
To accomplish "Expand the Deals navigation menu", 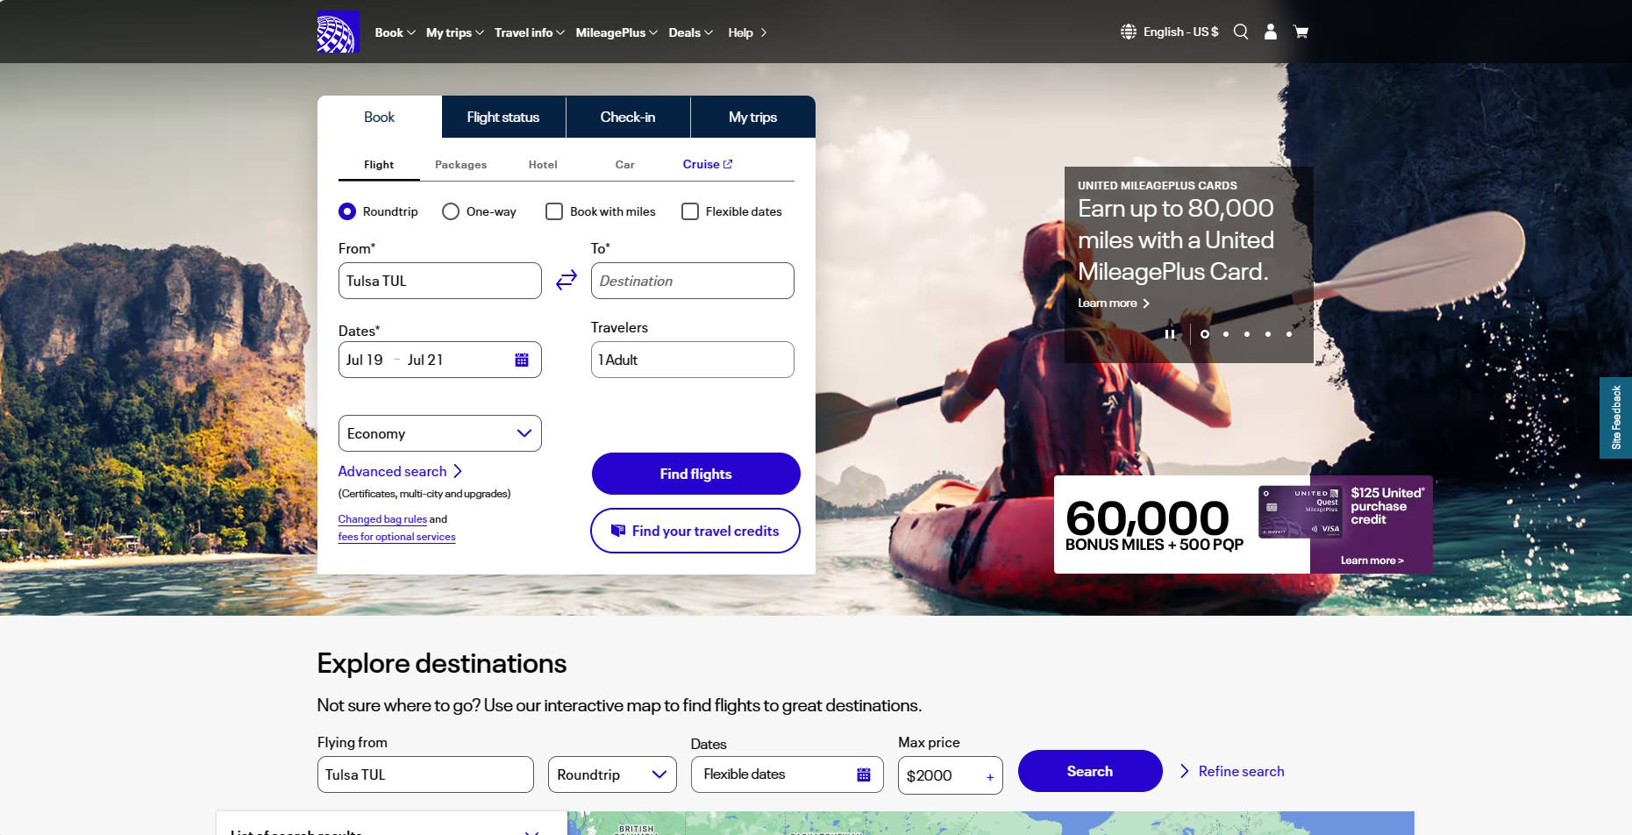I will coord(691,32).
